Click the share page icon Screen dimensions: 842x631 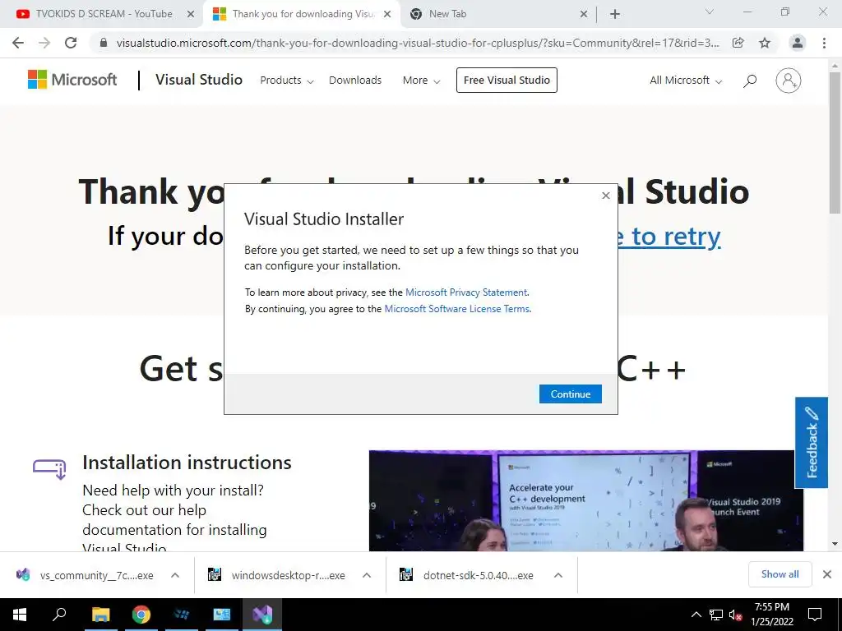[738, 43]
